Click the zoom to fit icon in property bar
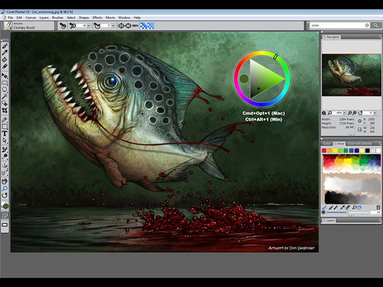 tap(128, 26)
